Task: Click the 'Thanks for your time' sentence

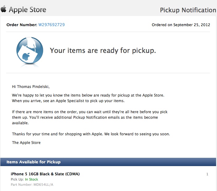Action: (91, 134)
